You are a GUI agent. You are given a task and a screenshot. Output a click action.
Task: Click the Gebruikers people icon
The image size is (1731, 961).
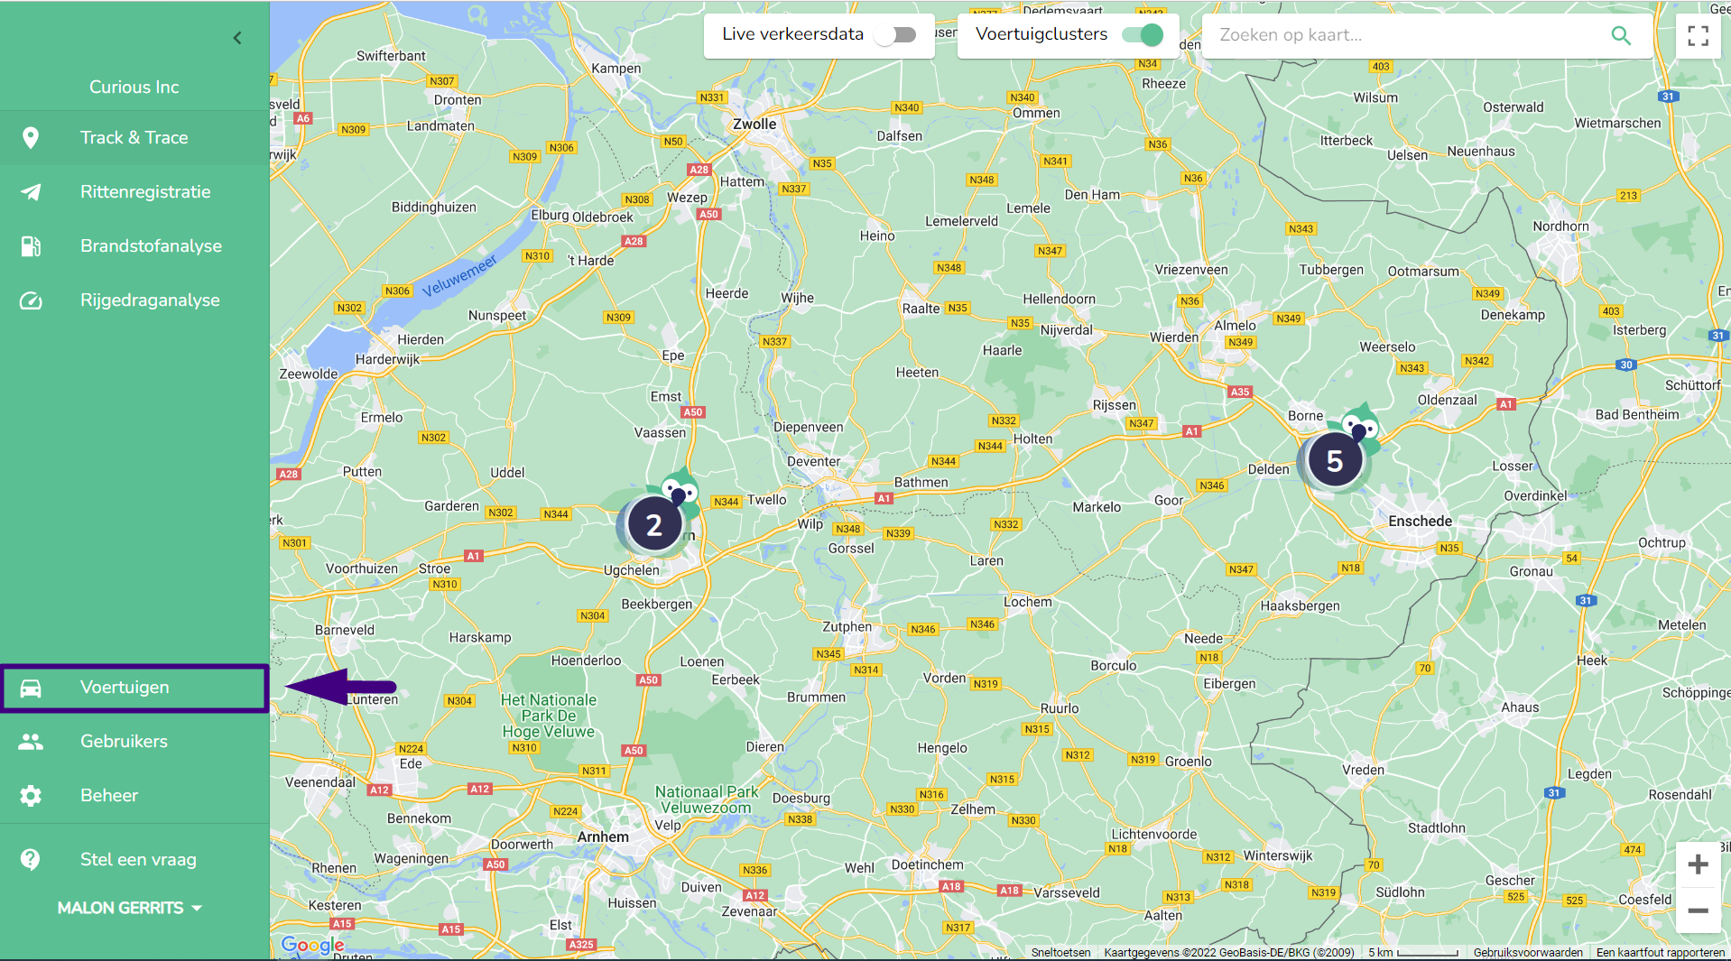31,742
